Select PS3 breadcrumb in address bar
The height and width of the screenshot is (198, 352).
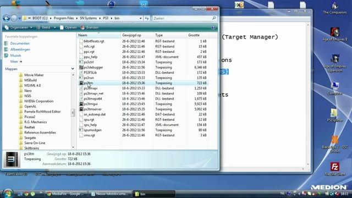106,18
